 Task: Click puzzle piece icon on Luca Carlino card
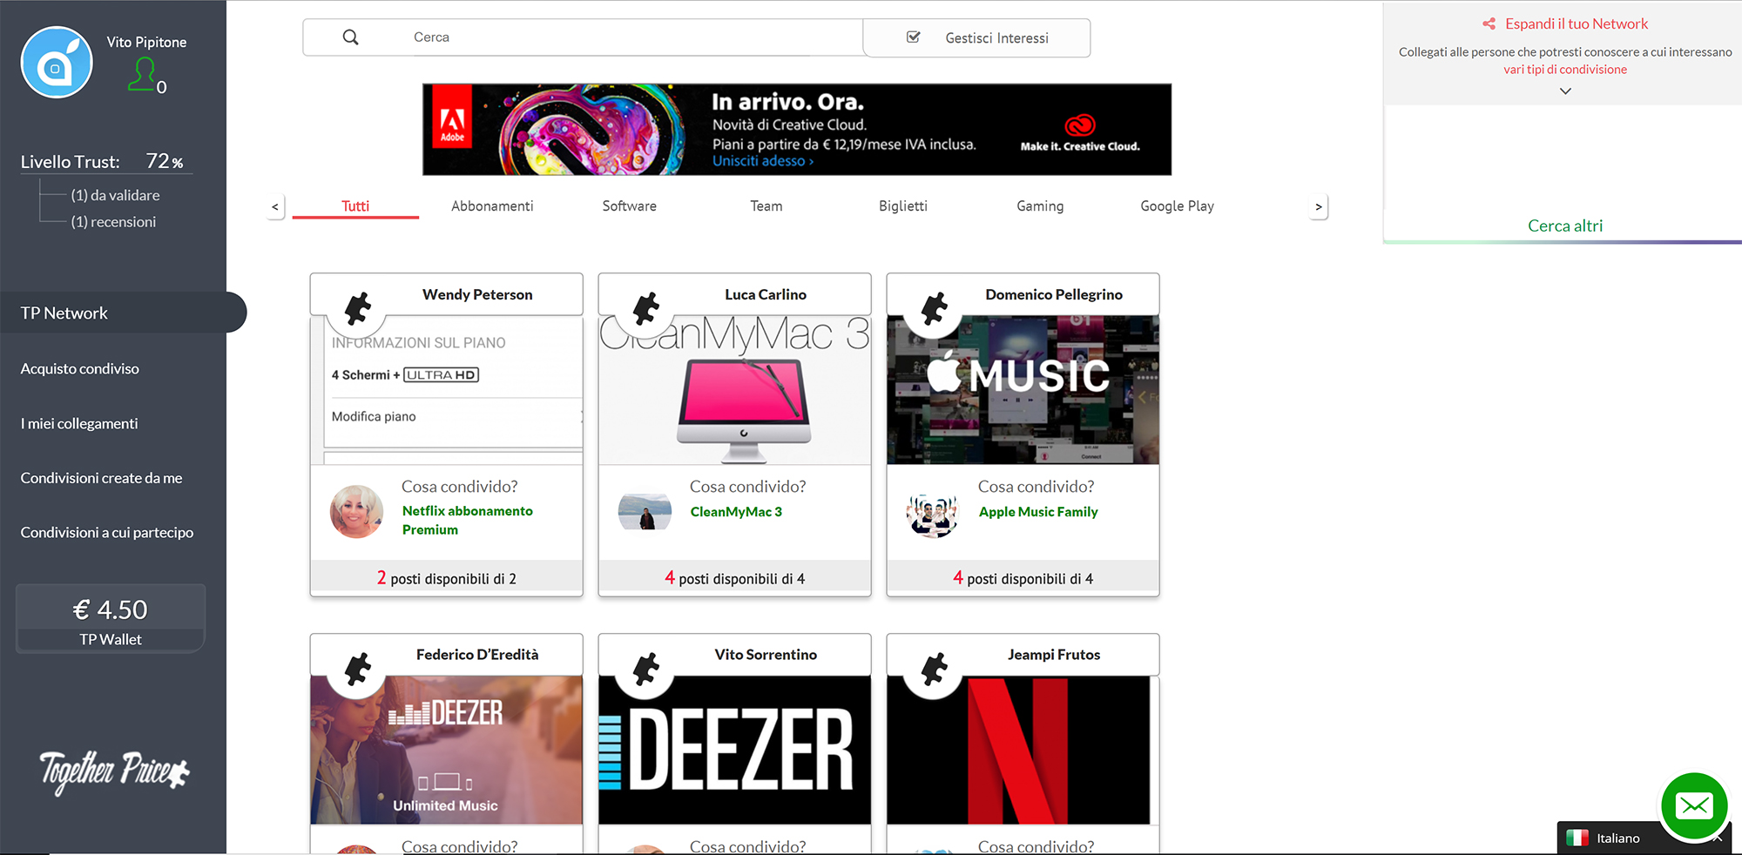point(645,307)
